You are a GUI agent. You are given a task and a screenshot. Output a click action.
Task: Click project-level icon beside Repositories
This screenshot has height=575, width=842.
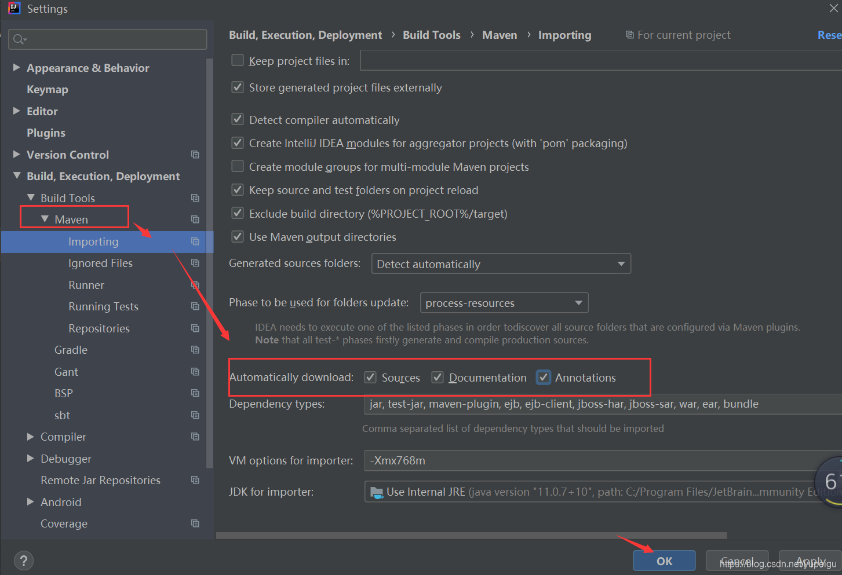(x=195, y=328)
